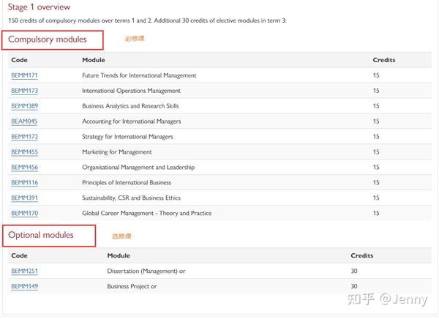This screenshot has height=319, width=439.
Task: Open the BEMM455 marketing module link
Action: (x=24, y=152)
